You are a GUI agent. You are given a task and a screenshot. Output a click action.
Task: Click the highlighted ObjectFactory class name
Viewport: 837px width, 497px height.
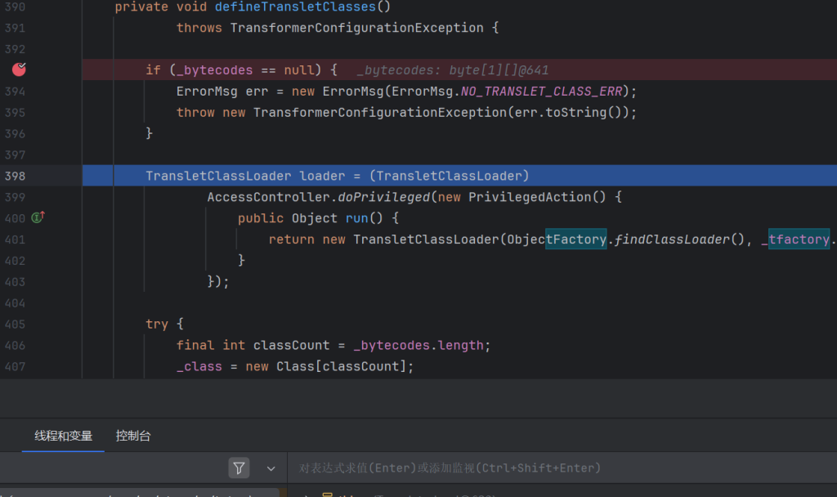click(x=575, y=240)
